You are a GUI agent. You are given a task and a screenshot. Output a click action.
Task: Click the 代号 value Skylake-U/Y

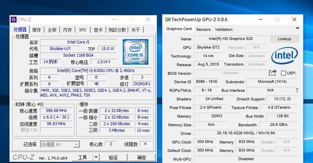(x=60, y=48)
